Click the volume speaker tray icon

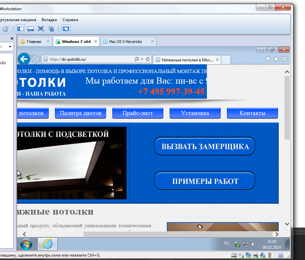click(253, 244)
